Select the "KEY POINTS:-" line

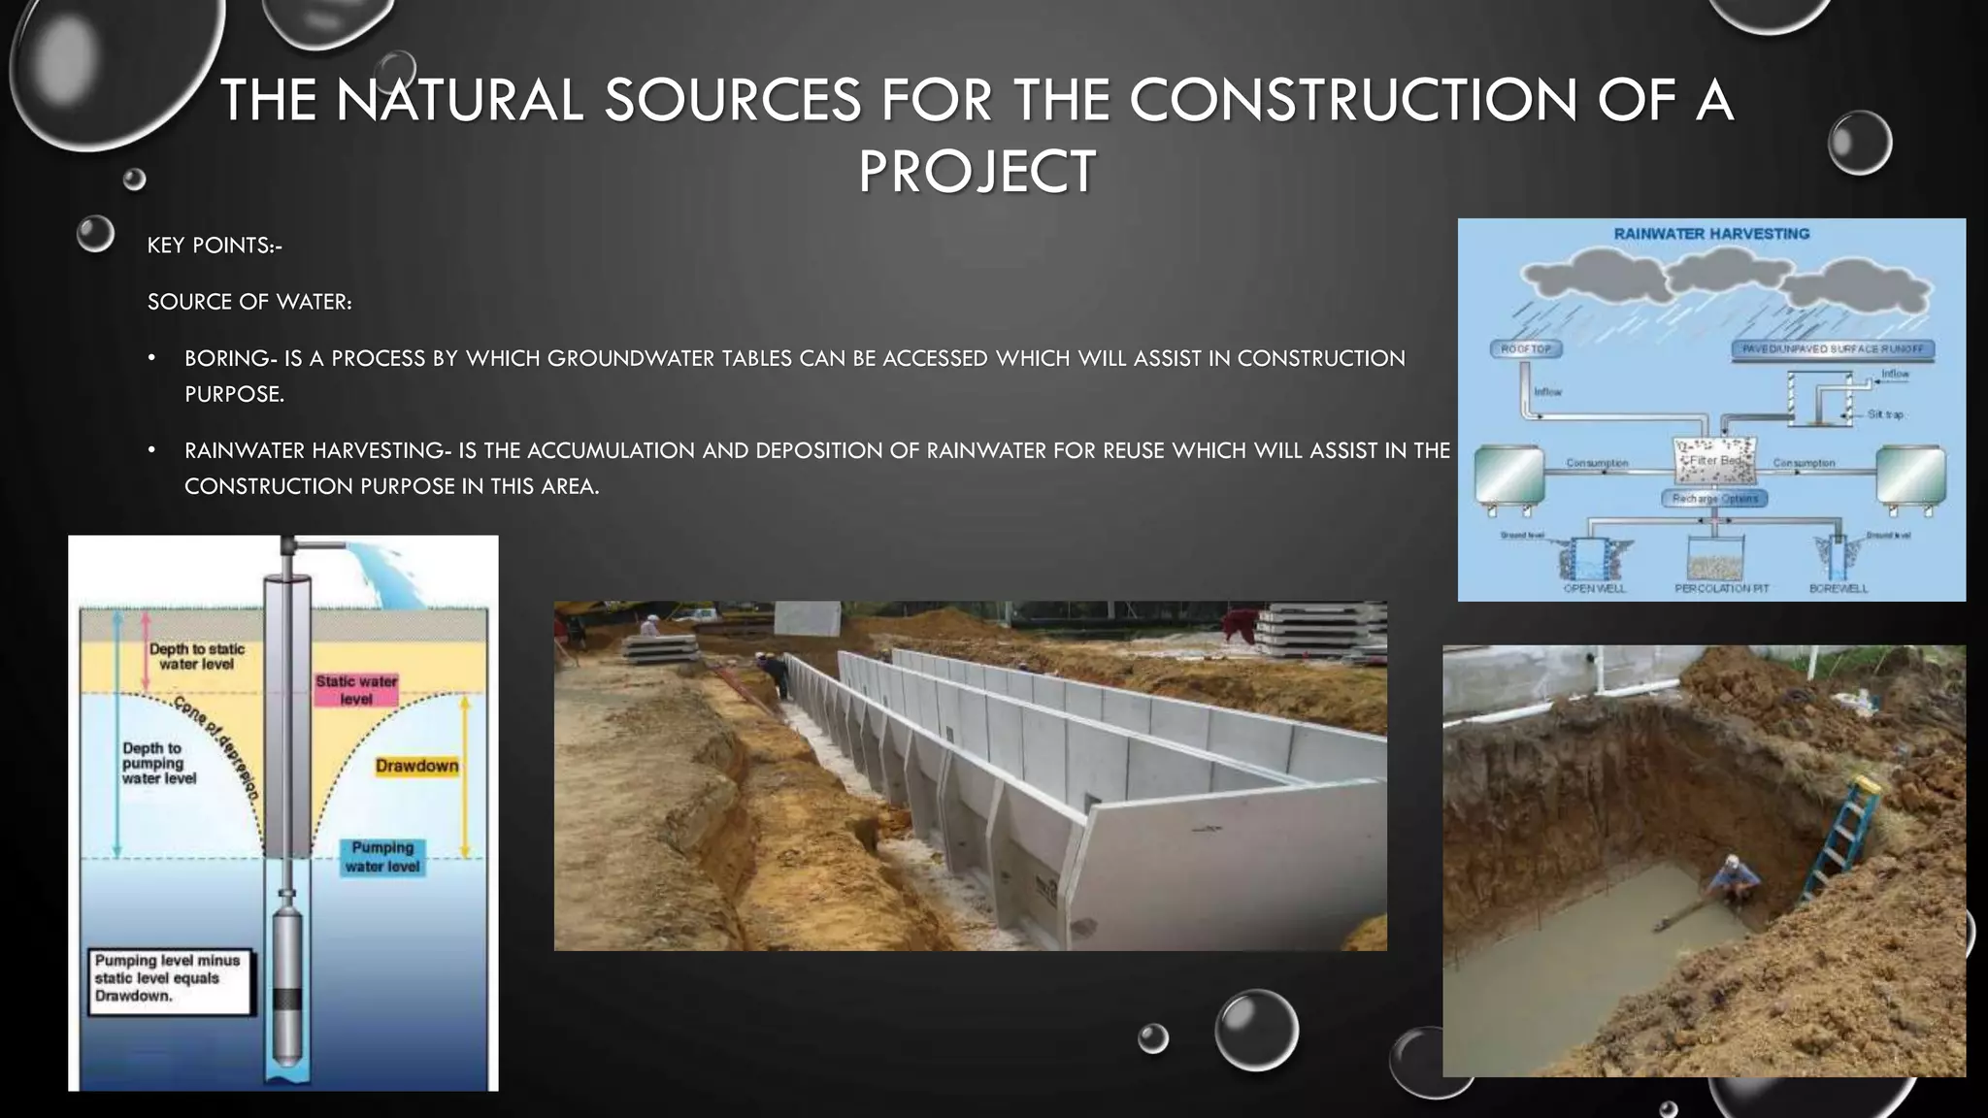pyautogui.click(x=215, y=246)
